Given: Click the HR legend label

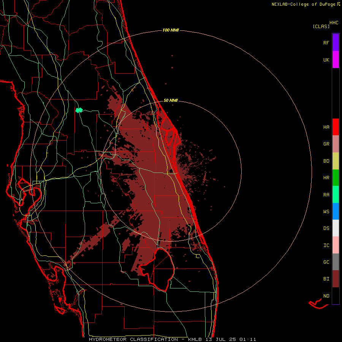Looking at the screenshot, I should (x=326, y=178).
